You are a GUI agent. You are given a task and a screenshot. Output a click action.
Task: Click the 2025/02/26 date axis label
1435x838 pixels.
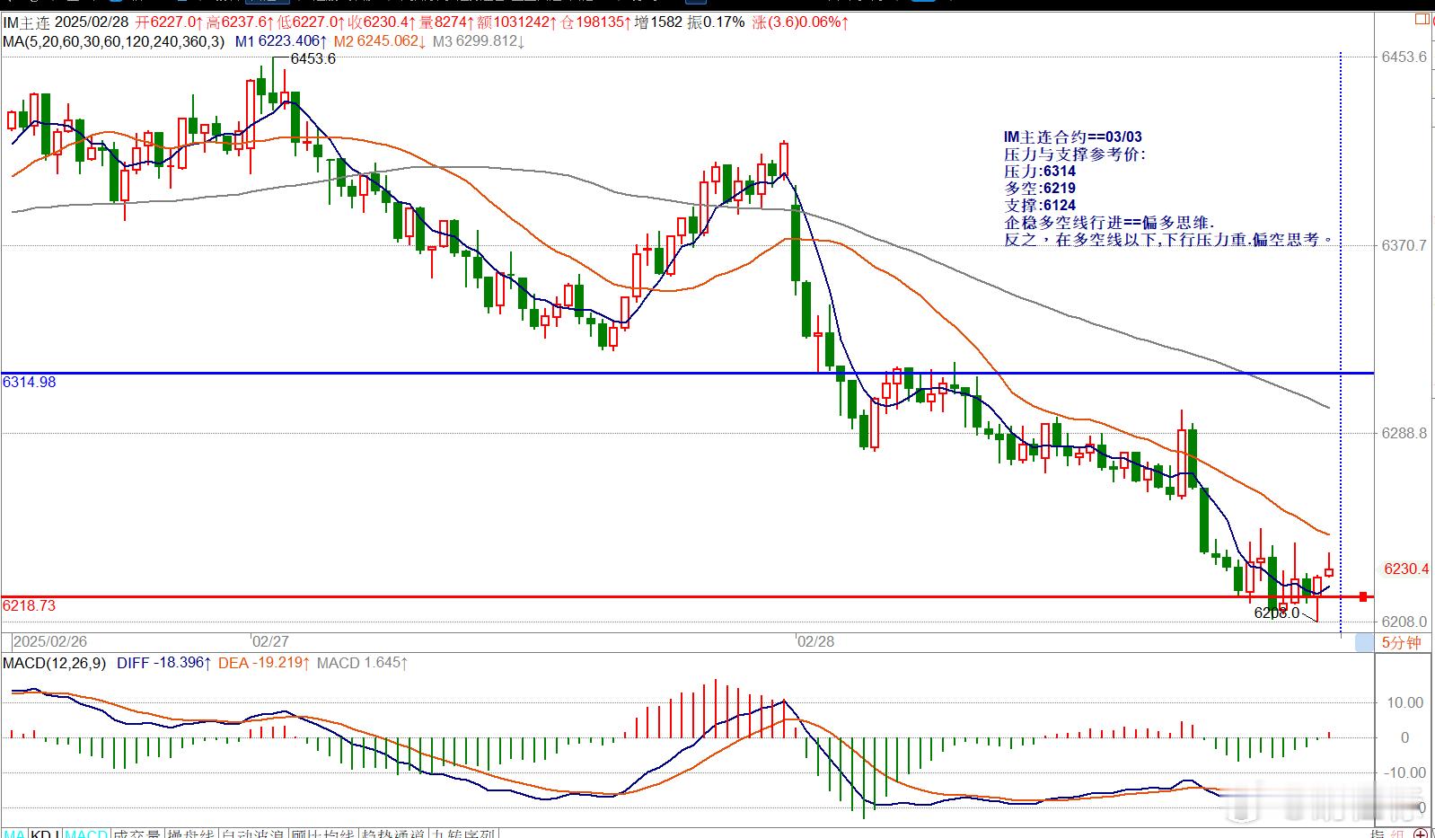(51, 641)
